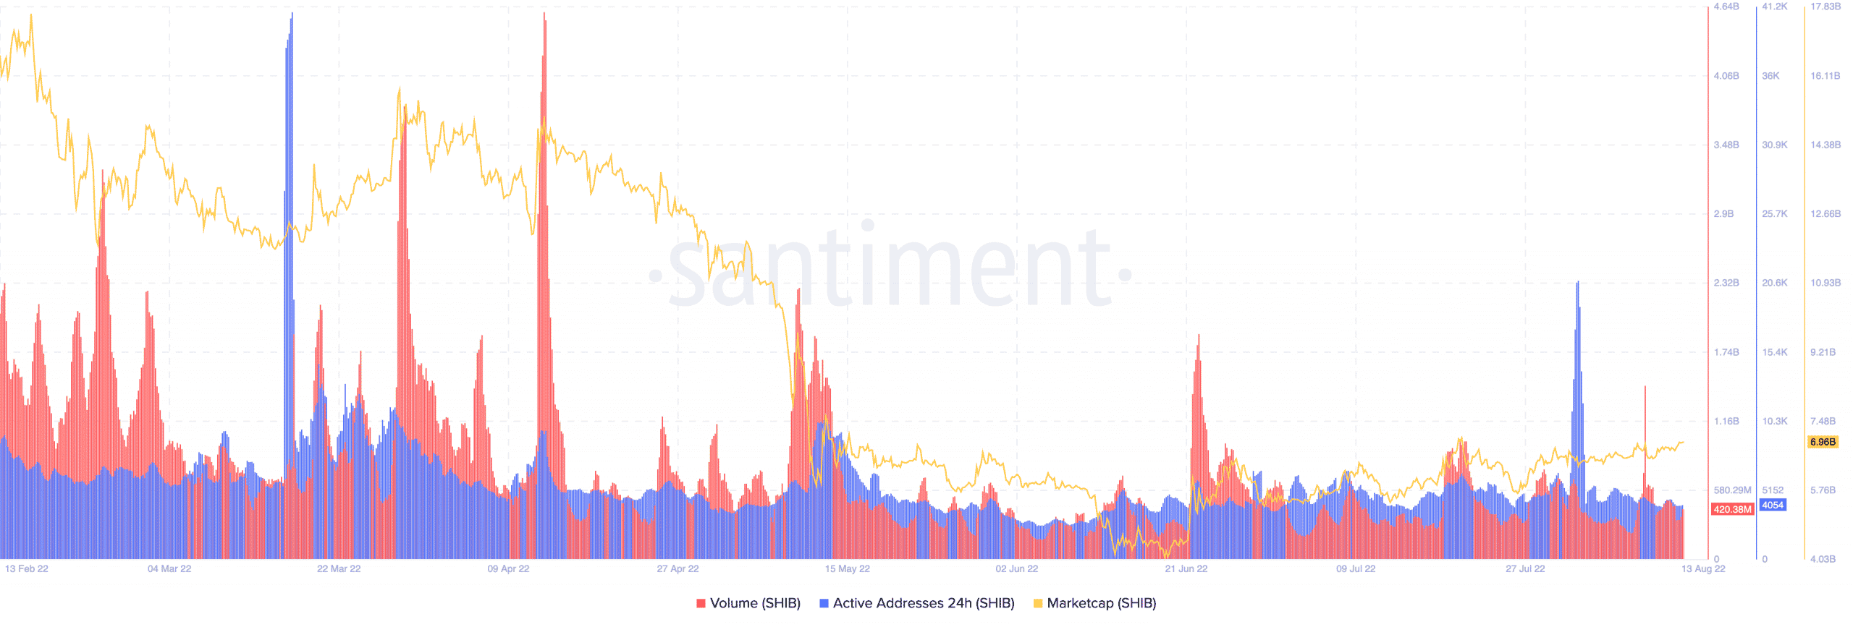The height and width of the screenshot is (627, 1853).
Task: Click the 580.29M volume axis tick
Action: (x=1733, y=490)
